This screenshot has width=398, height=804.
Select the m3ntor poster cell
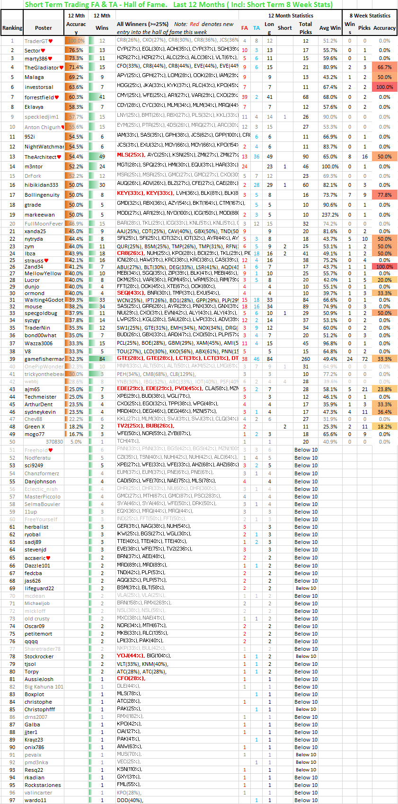44,166
